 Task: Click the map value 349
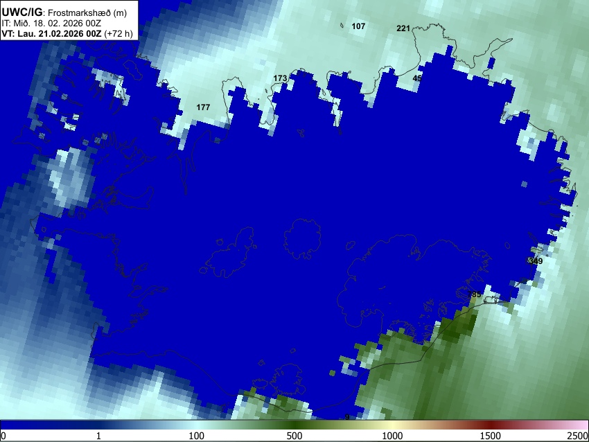pyautogui.click(x=535, y=261)
